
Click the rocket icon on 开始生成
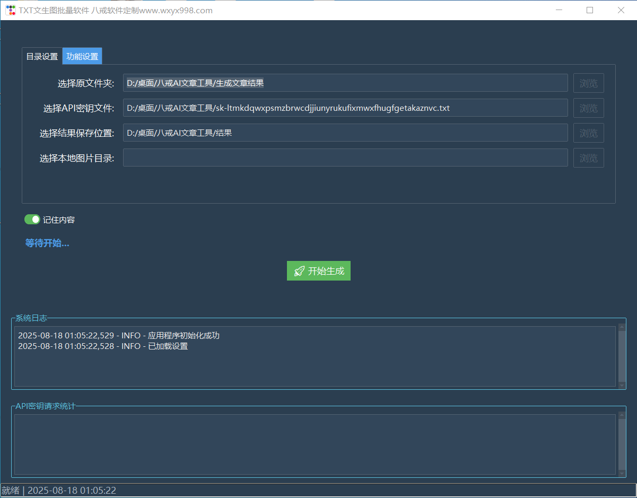pyautogui.click(x=299, y=271)
